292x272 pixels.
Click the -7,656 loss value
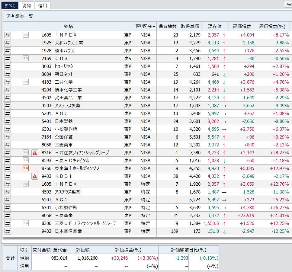point(248,121)
